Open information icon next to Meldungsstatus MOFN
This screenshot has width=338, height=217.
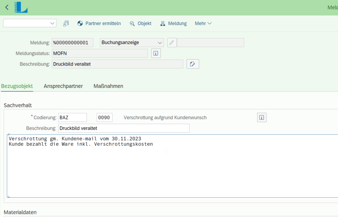click(x=155, y=53)
